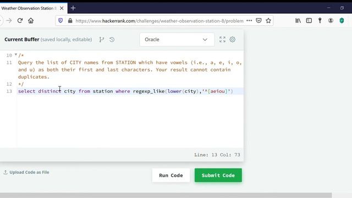Save page to Pocket

click(x=258, y=21)
